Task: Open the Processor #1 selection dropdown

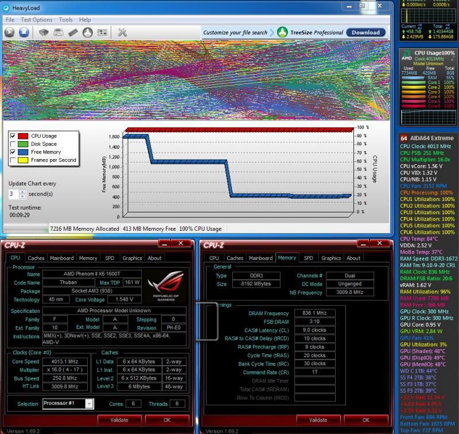Action: pyautogui.click(x=89, y=404)
